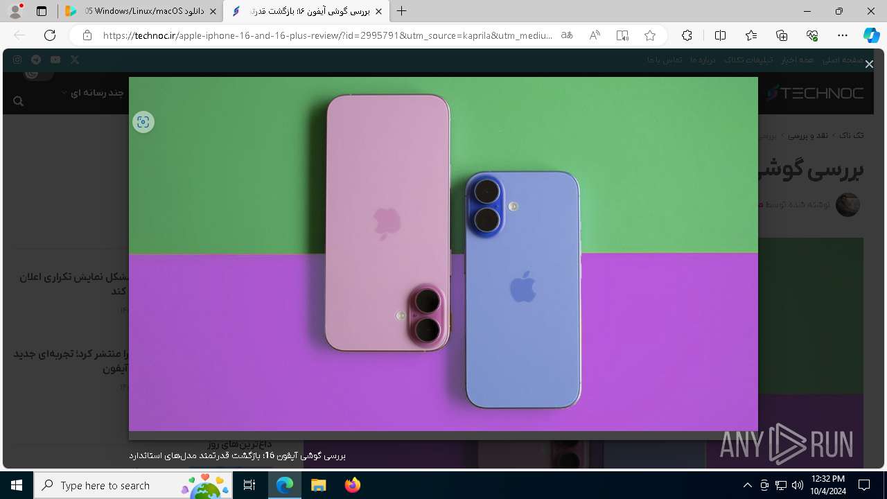887x499 pixels.
Task: Click Microsoft Edge taskbar icon
Action: [285, 485]
